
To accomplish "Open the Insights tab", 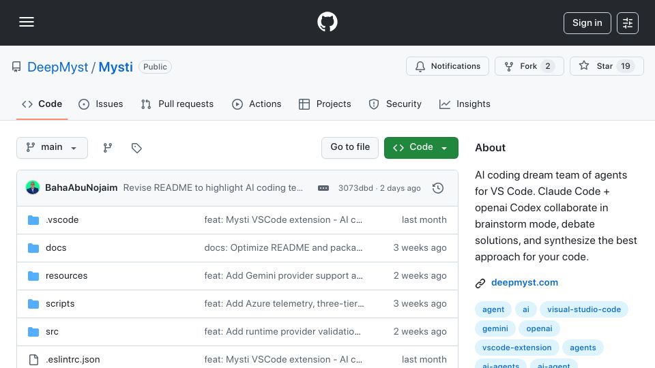I will pyautogui.click(x=465, y=104).
